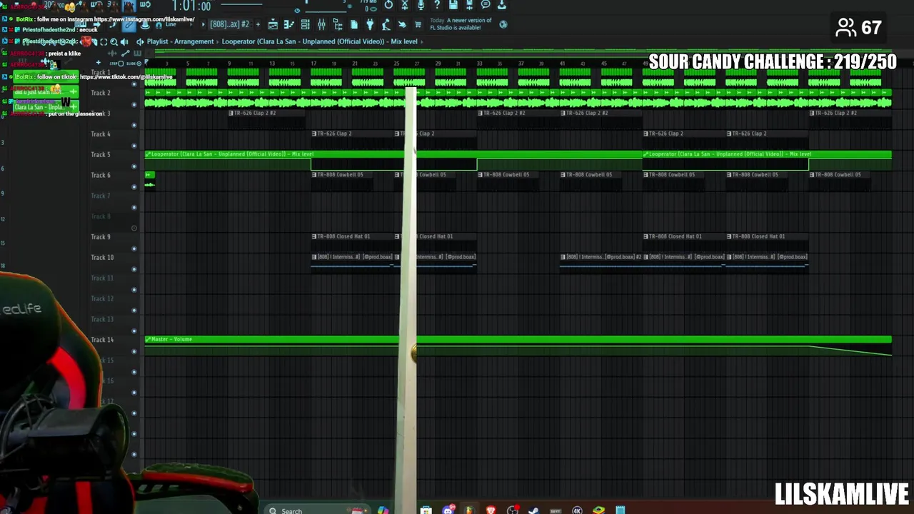This screenshot has height=514, width=914.
Task: Click bar 17 on the timeline ruler
Action: (313, 64)
